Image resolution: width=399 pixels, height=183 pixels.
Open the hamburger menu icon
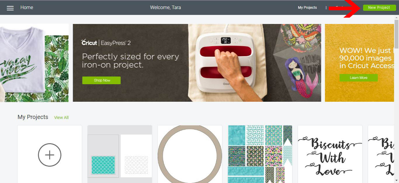coord(10,8)
